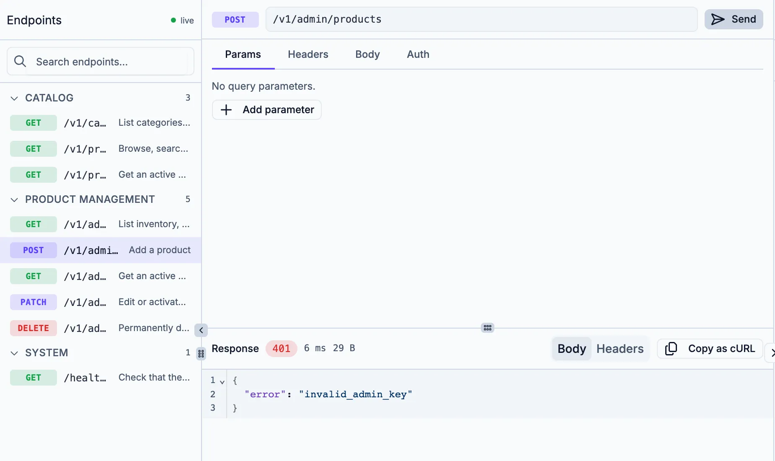Select the admin GET Get an active endpoint
This screenshot has height=461, width=775.
101,276
